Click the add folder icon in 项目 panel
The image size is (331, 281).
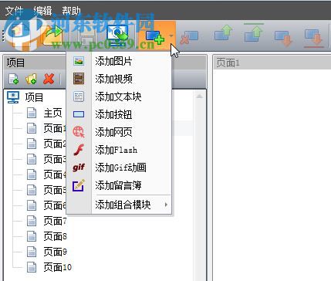(31, 79)
